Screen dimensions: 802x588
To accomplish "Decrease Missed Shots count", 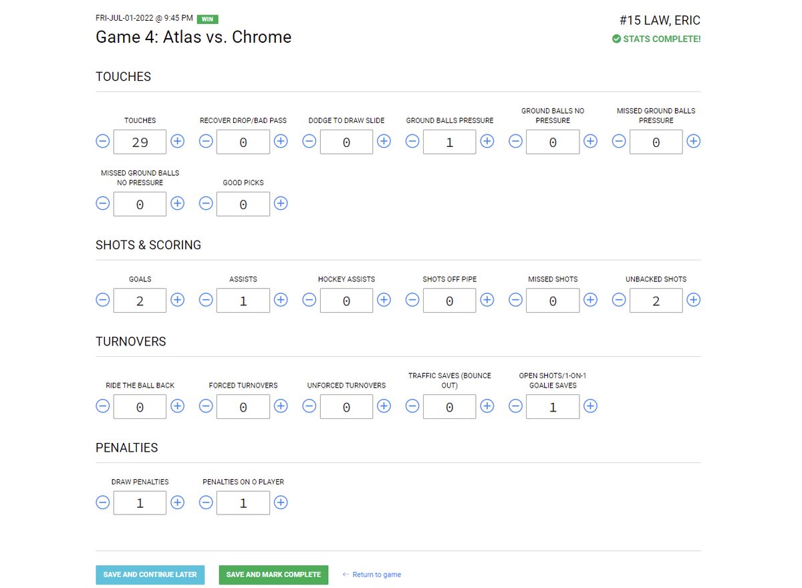I will tap(515, 300).
